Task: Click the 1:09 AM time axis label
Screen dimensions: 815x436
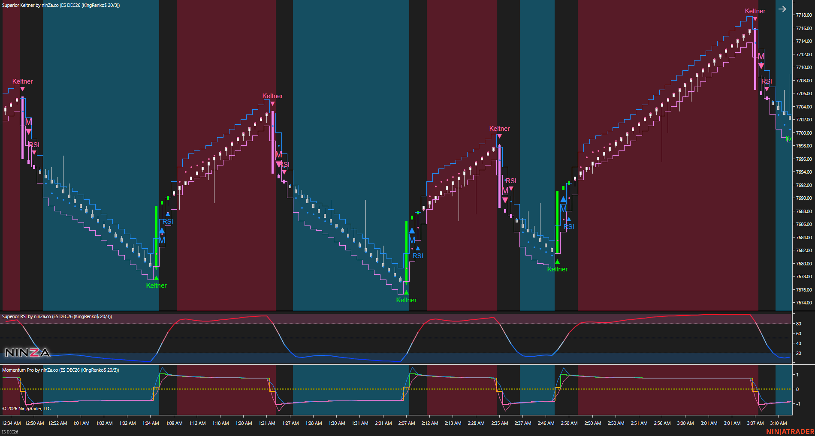Action: (174, 423)
